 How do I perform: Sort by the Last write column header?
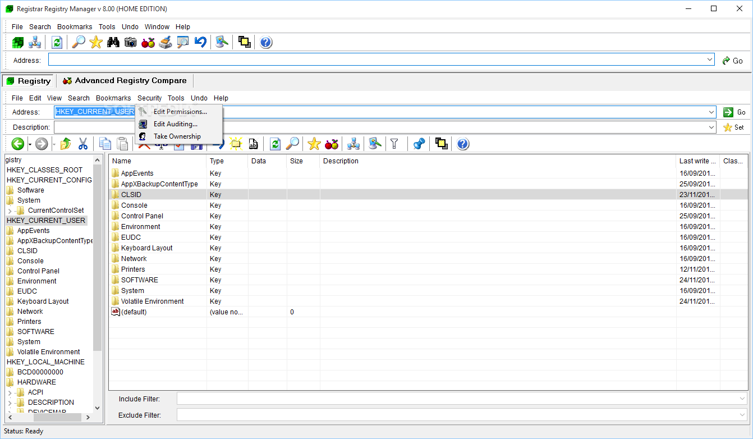pos(697,161)
